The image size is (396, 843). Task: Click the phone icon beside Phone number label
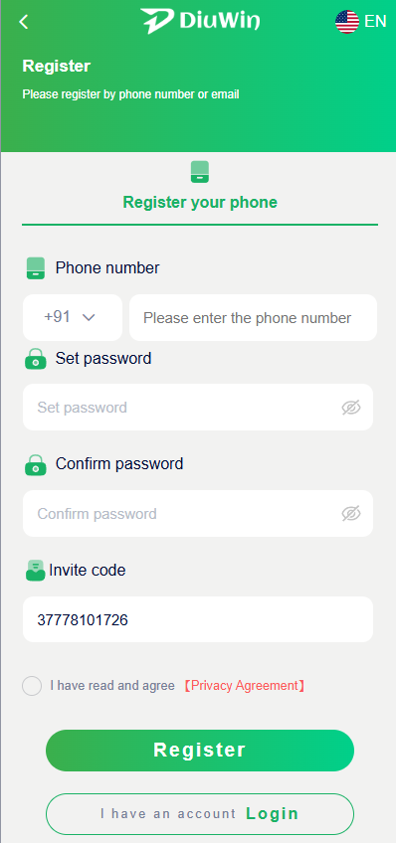coord(36,267)
